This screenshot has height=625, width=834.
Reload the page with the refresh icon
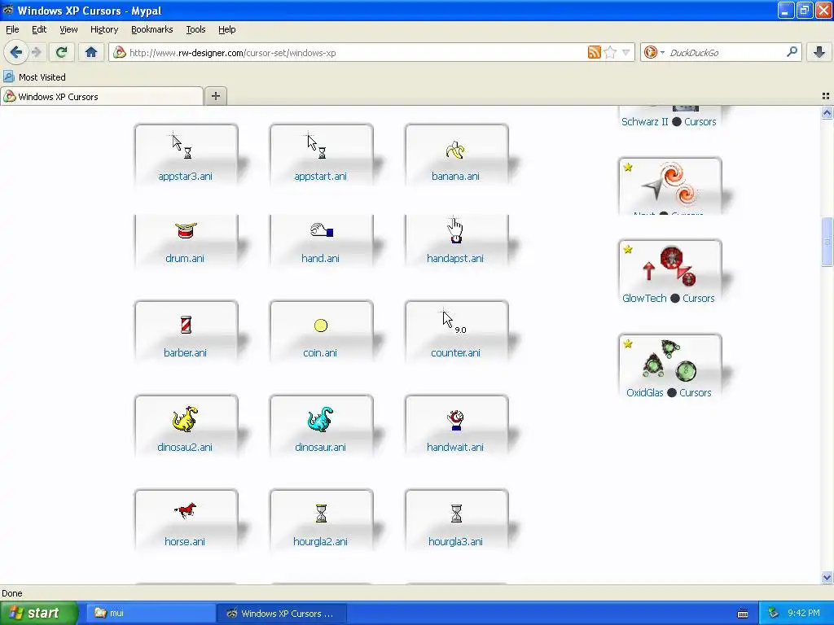[x=62, y=52]
